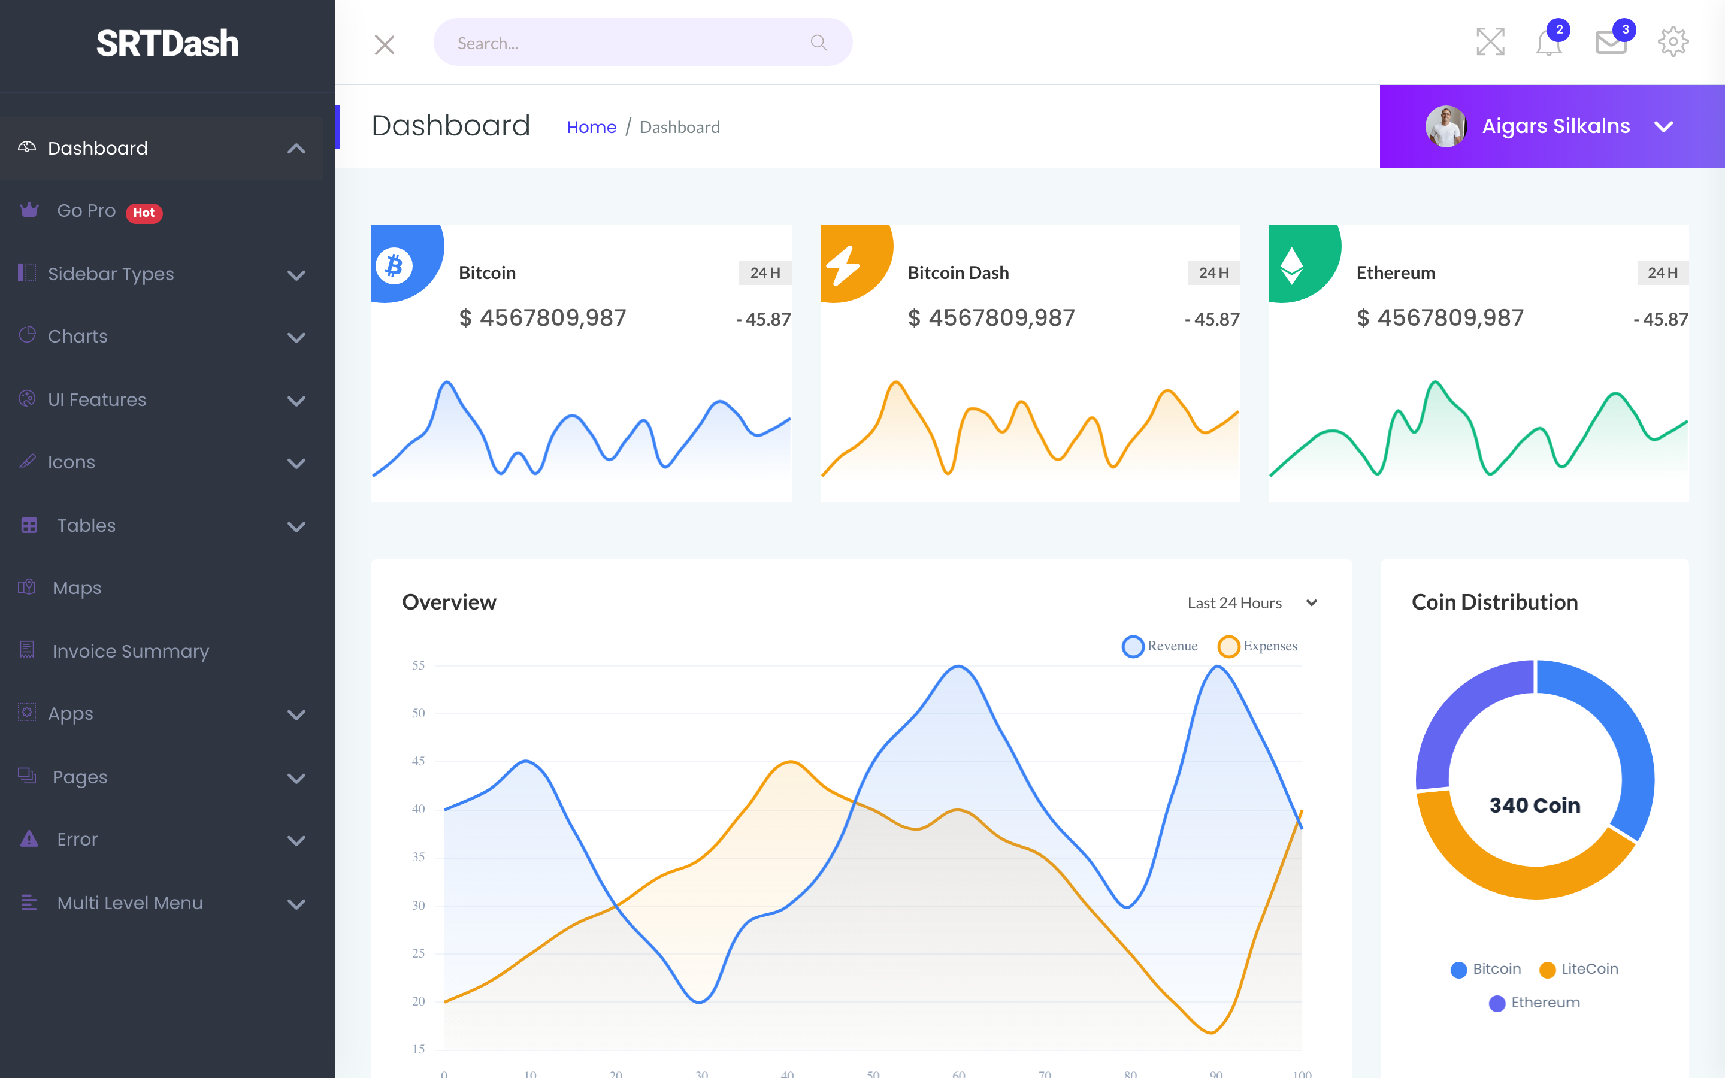The image size is (1725, 1078).
Task: Open the messages envelope icon
Action: pyautogui.click(x=1610, y=43)
